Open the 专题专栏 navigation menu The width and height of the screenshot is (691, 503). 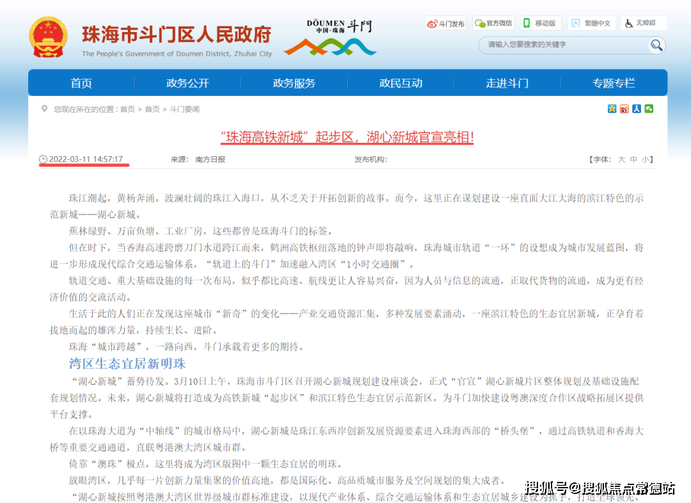(x=614, y=83)
